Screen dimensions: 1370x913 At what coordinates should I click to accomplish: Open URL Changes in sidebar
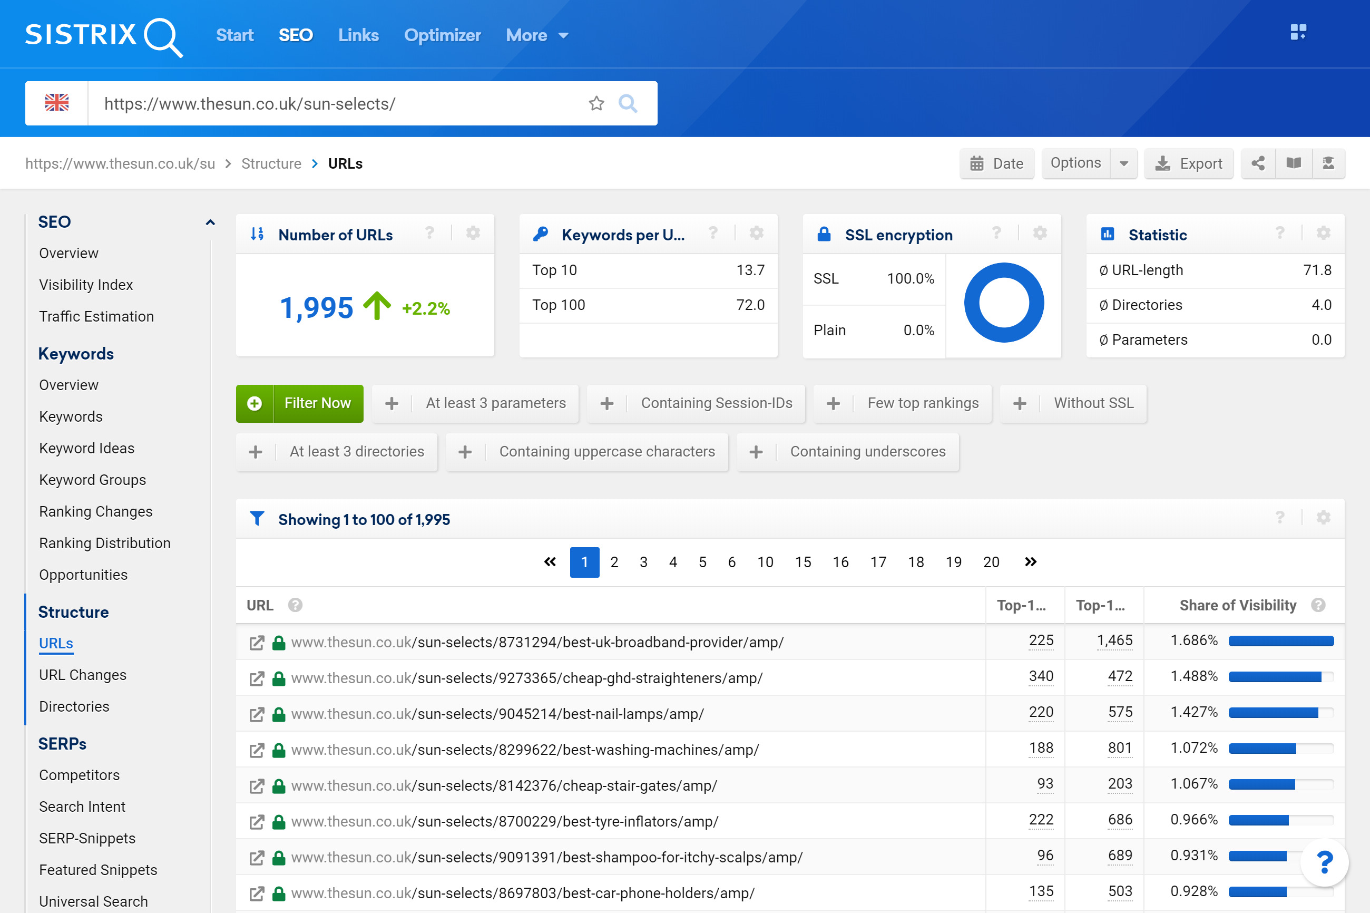[83, 675]
